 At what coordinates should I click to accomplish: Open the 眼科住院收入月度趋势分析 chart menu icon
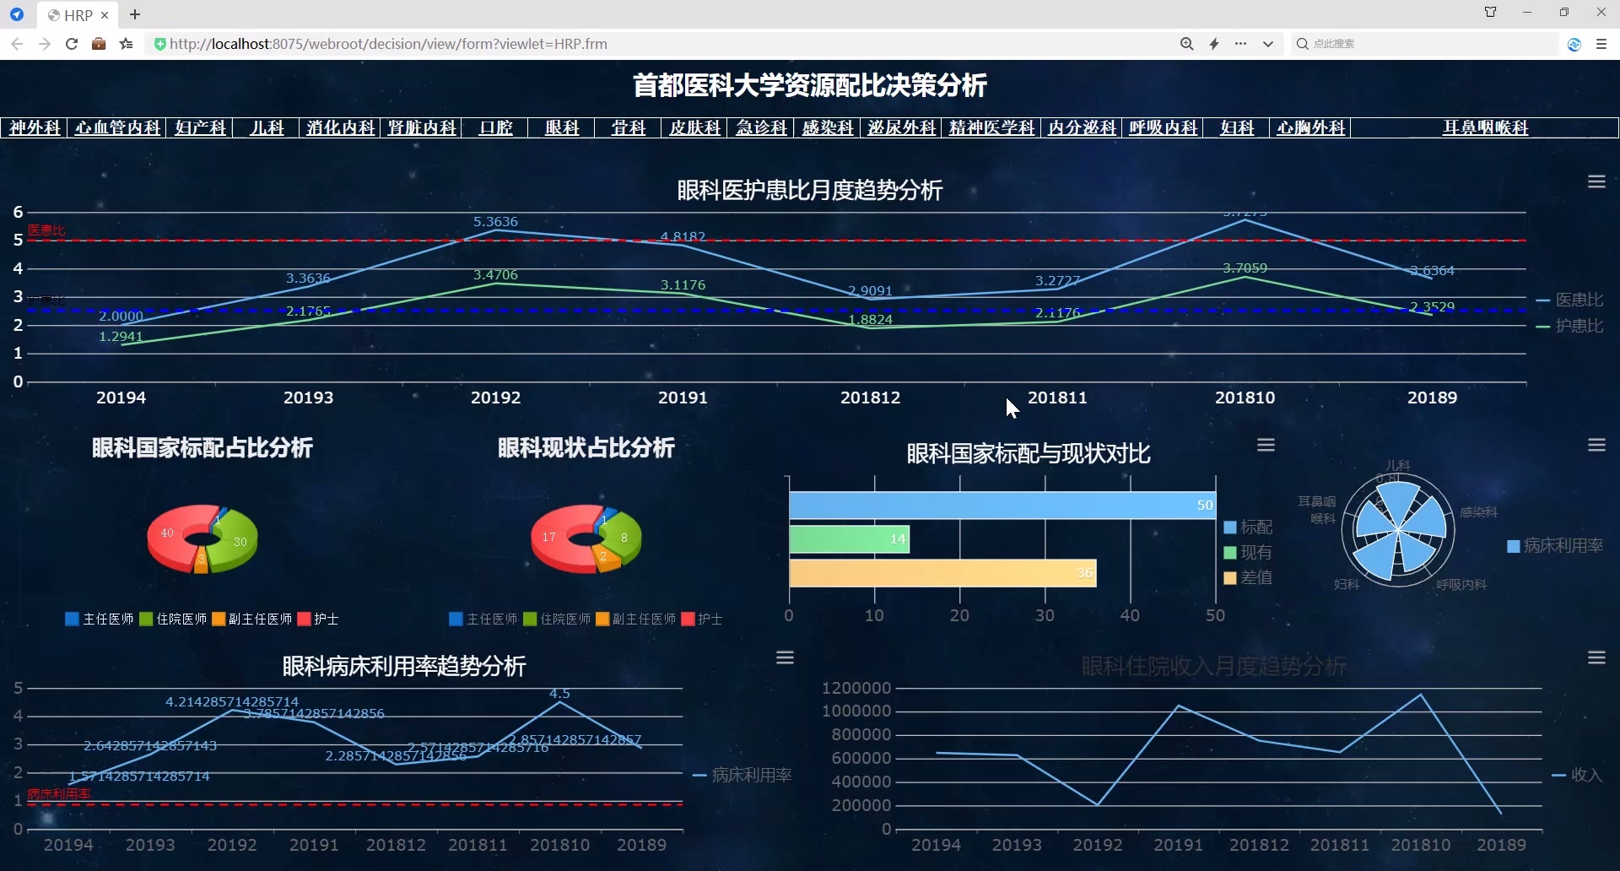pyautogui.click(x=1597, y=657)
